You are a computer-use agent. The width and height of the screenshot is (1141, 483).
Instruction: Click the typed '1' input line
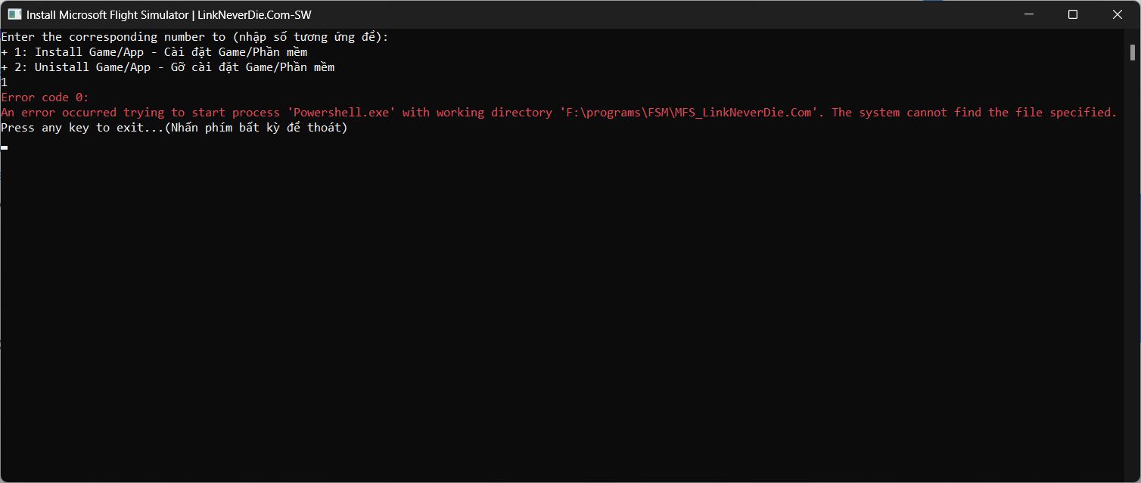point(5,82)
